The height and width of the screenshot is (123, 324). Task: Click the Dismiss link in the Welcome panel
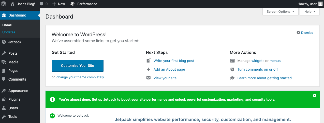tap(307, 33)
